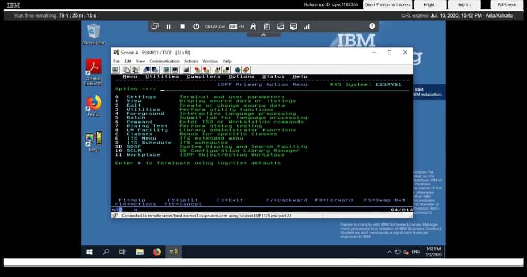Open MVS1 desktop shortcut
Image resolution: width=527 pixels, height=277 pixels.
click(x=94, y=142)
